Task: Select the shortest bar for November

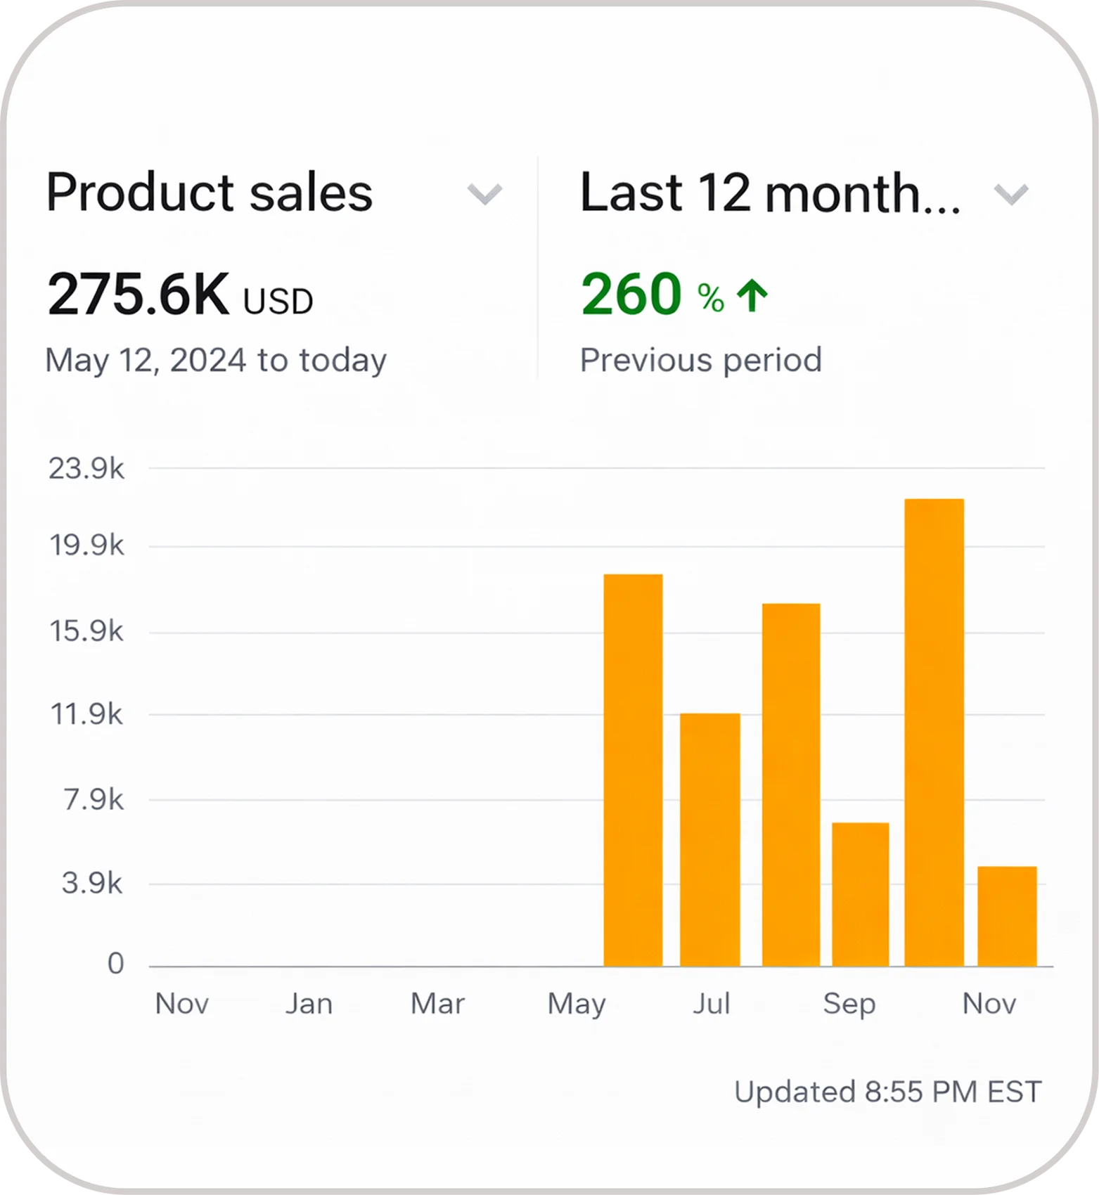Action: point(1007,917)
